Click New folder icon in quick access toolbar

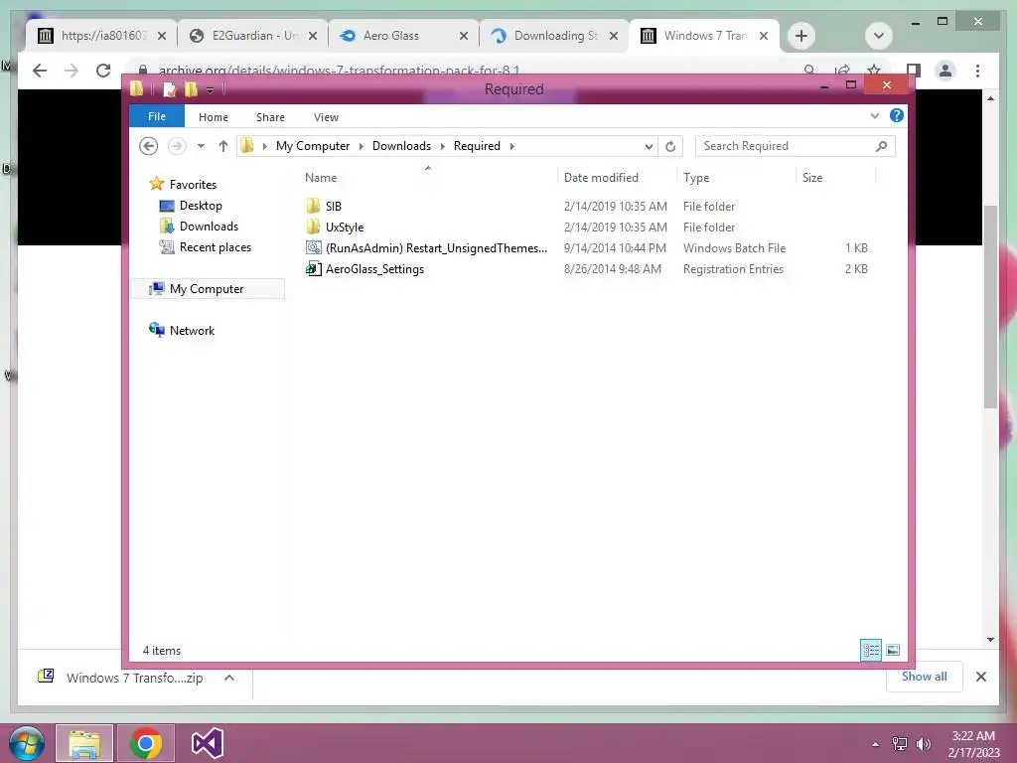(191, 89)
